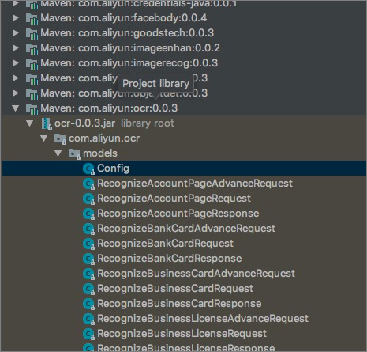Click class icon of RecognizeBusinessLicenseRequest

(88, 334)
